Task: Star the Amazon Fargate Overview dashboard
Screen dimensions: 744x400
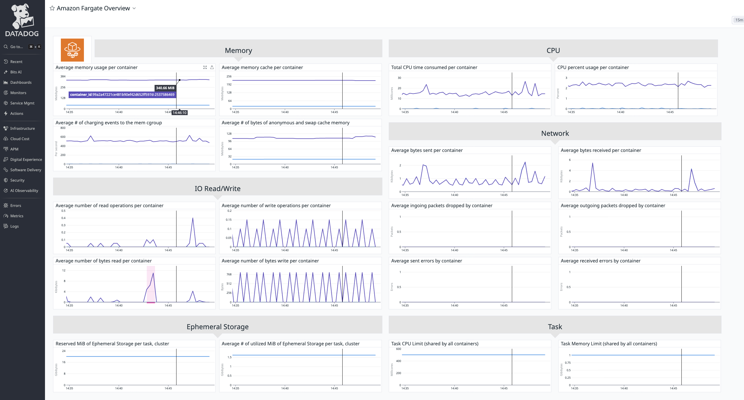Action: tap(52, 8)
